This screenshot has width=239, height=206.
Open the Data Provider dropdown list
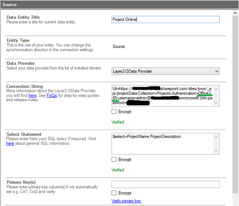tap(165, 71)
